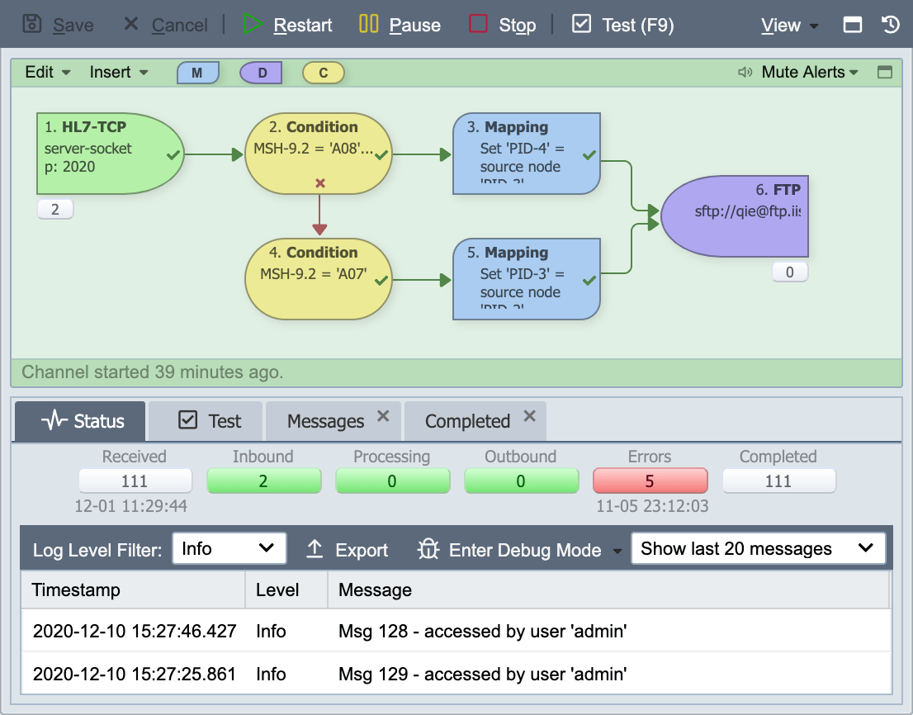913x715 pixels.
Task: Toggle the Test (F9) checkbox
Action: [582, 24]
